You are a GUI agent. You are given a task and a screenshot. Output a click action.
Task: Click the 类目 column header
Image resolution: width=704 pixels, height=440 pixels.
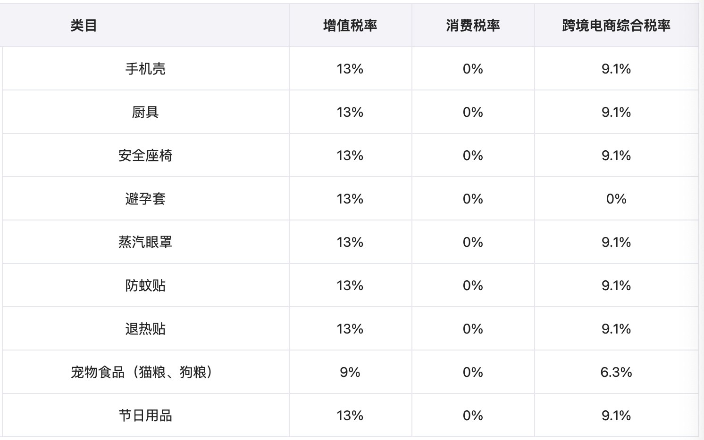click(x=84, y=25)
